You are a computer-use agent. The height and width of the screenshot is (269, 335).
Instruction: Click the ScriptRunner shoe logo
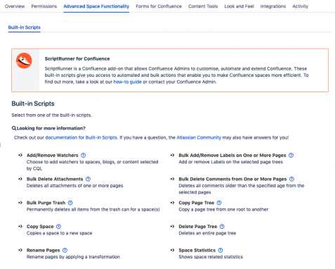click(24, 61)
